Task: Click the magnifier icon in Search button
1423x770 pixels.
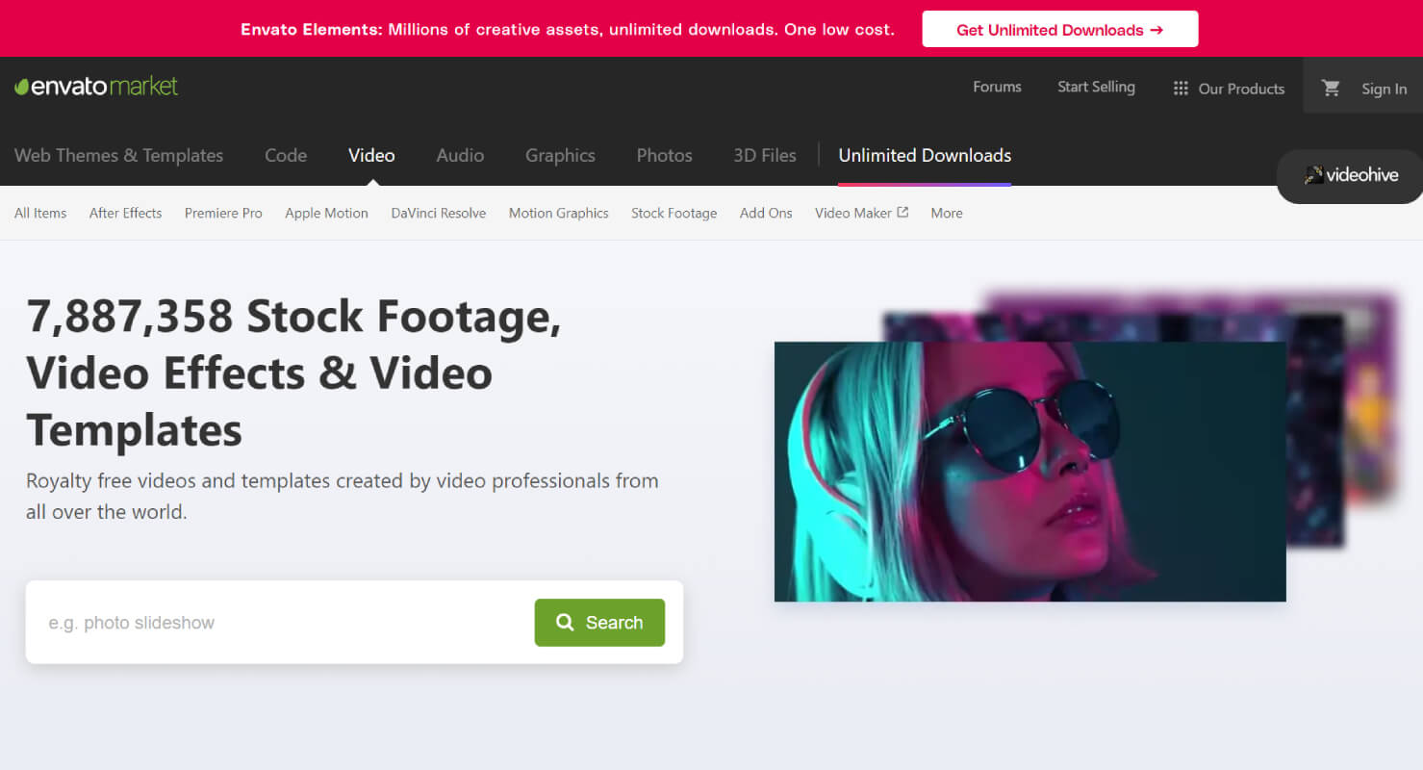Action: click(x=565, y=623)
